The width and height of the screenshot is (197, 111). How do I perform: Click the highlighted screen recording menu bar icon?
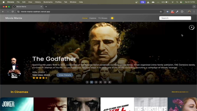[143, 2]
